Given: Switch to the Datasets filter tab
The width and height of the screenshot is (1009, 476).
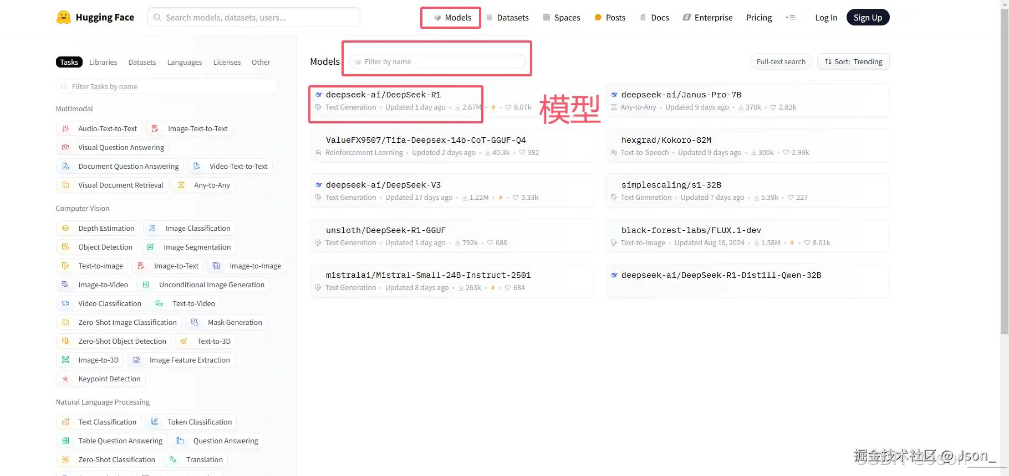Looking at the screenshot, I should [x=142, y=62].
